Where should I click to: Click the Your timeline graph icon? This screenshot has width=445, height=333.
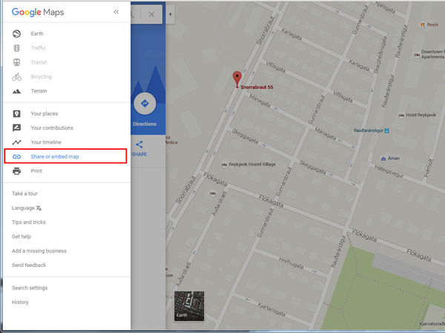17,142
